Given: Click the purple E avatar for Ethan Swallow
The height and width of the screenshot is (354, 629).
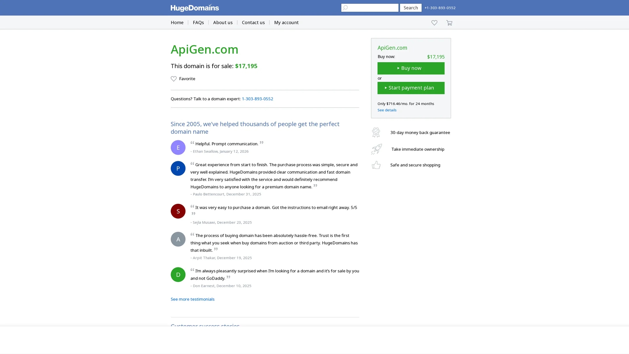Looking at the screenshot, I should pyautogui.click(x=178, y=147).
